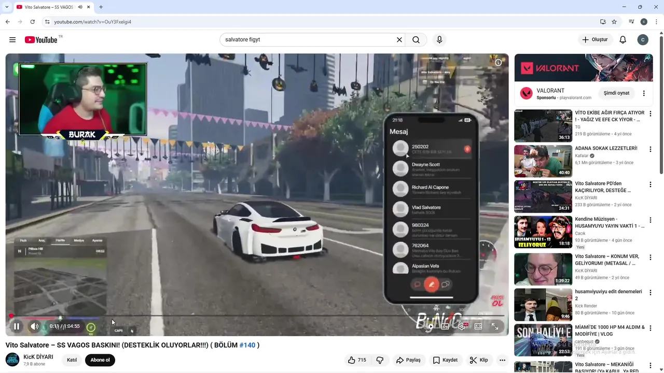This screenshot has height=373, width=664.
Task: Open options for KONUM VER, GELİYORUM video
Action: point(651,257)
